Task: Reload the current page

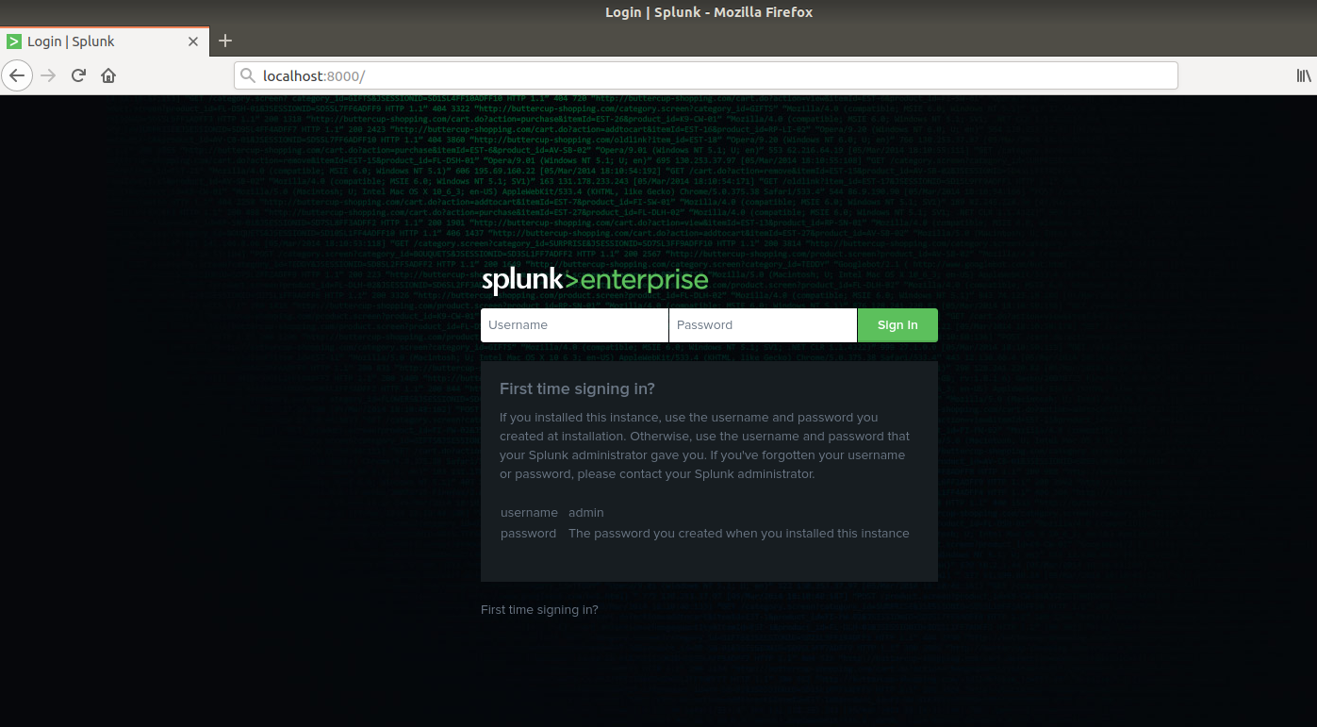Action: point(78,75)
